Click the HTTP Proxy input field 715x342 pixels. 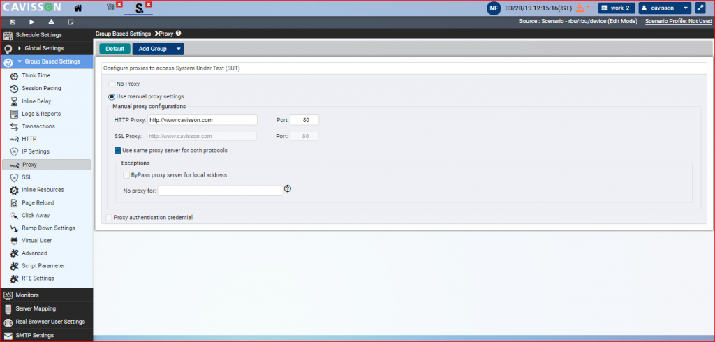click(202, 120)
